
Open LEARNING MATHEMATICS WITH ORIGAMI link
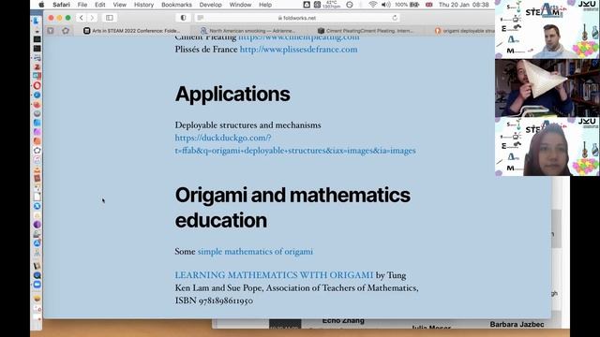point(274,275)
